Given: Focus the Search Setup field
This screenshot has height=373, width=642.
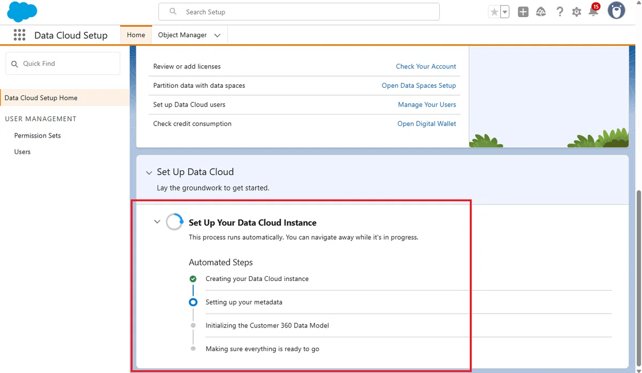Looking at the screenshot, I should click(299, 12).
